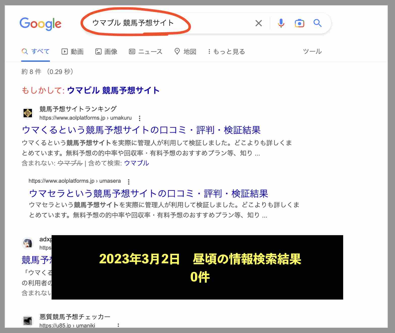Click suggested query ウマビル 競馬予想サイト

coord(113,90)
